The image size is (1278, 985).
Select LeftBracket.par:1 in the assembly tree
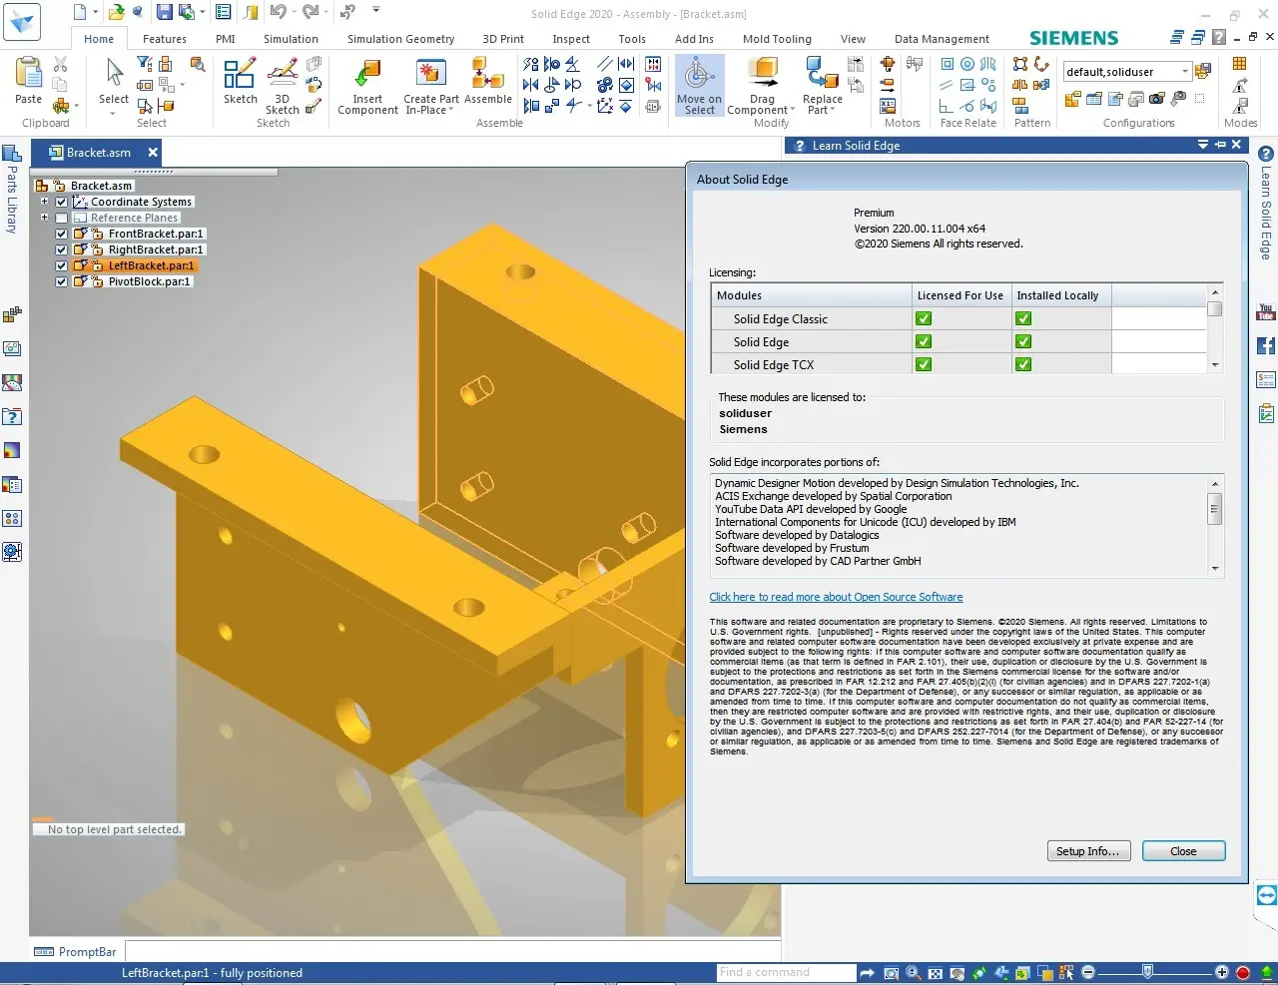[151, 265]
